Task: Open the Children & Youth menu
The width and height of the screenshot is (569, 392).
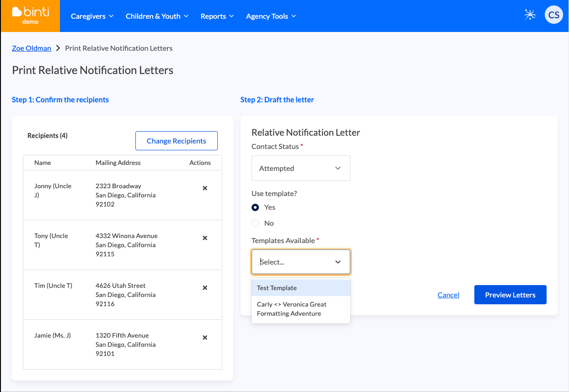Action: pos(157,16)
